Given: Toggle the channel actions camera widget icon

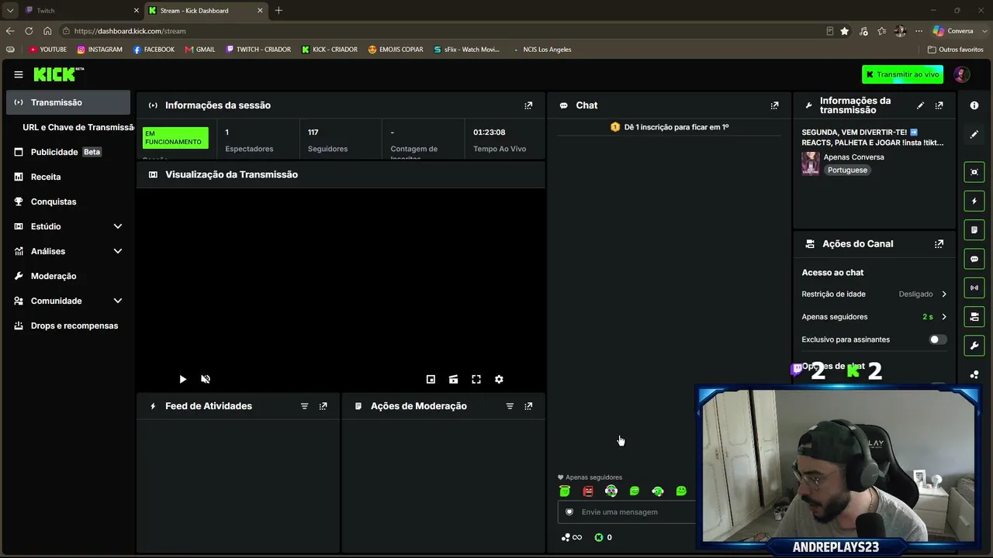Looking at the screenshot, I should 974,316.
